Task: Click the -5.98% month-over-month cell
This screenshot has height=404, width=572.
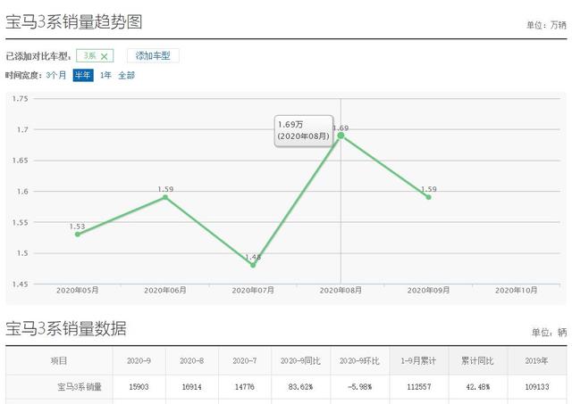Action: pyautogui.click(x=359, y=386)
